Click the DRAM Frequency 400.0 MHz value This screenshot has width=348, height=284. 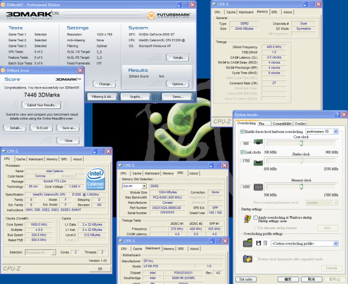(274, 47)
